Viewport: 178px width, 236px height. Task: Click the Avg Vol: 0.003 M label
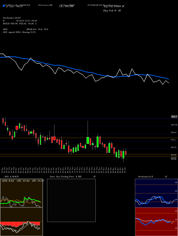[x=114, y=6]
